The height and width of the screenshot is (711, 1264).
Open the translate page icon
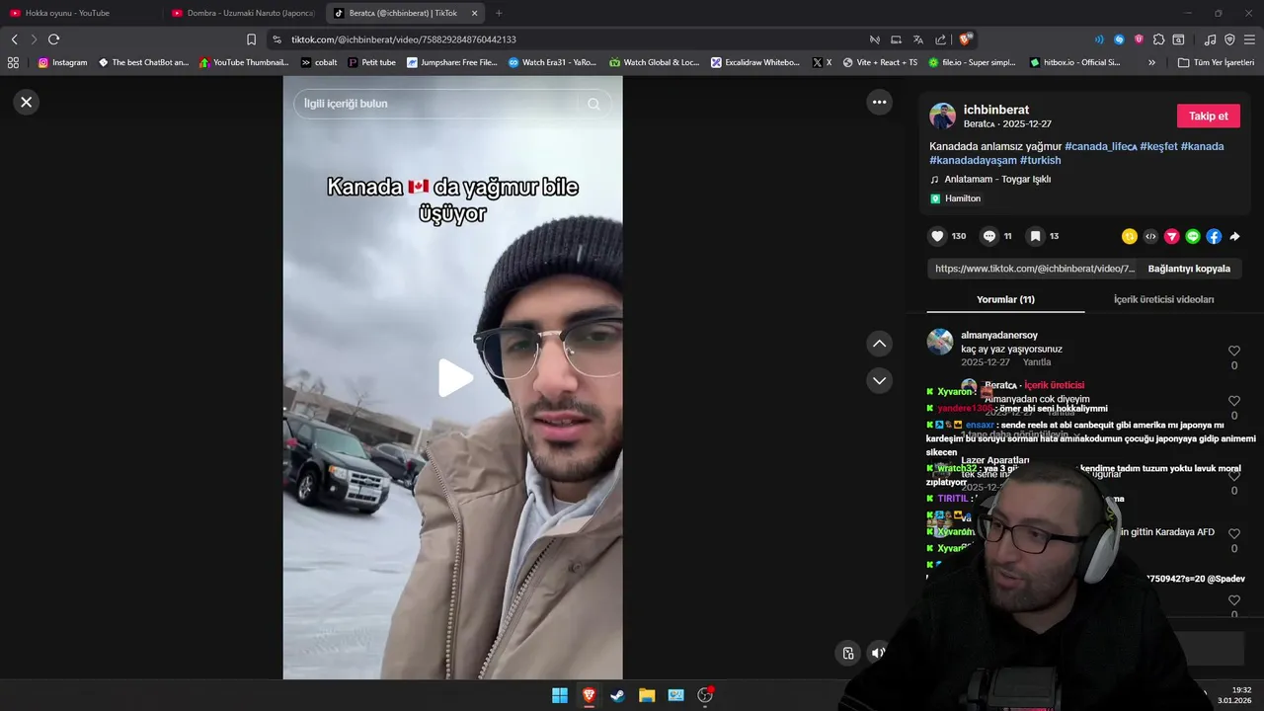(x=918, y=39)
